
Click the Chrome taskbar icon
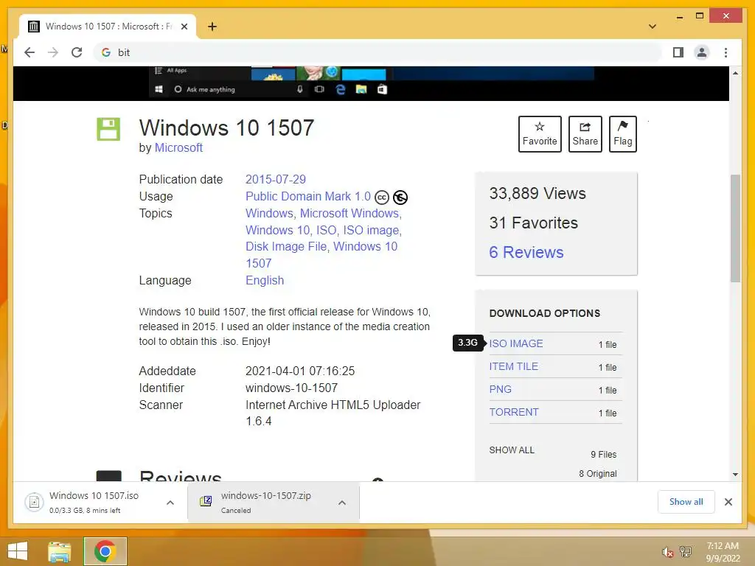click(105, 551)
